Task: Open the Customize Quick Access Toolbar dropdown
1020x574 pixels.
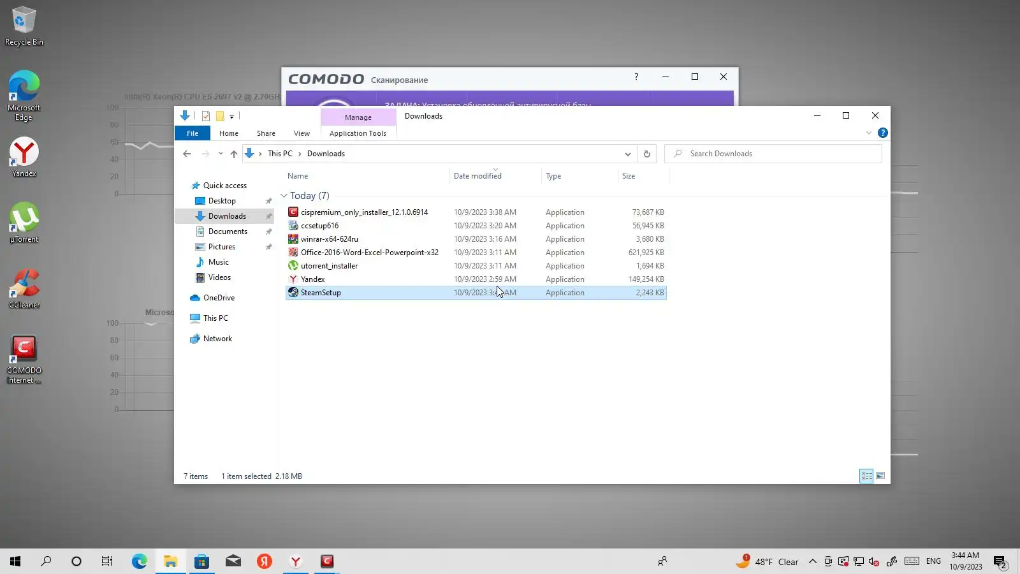Action: tap(231, 116)
